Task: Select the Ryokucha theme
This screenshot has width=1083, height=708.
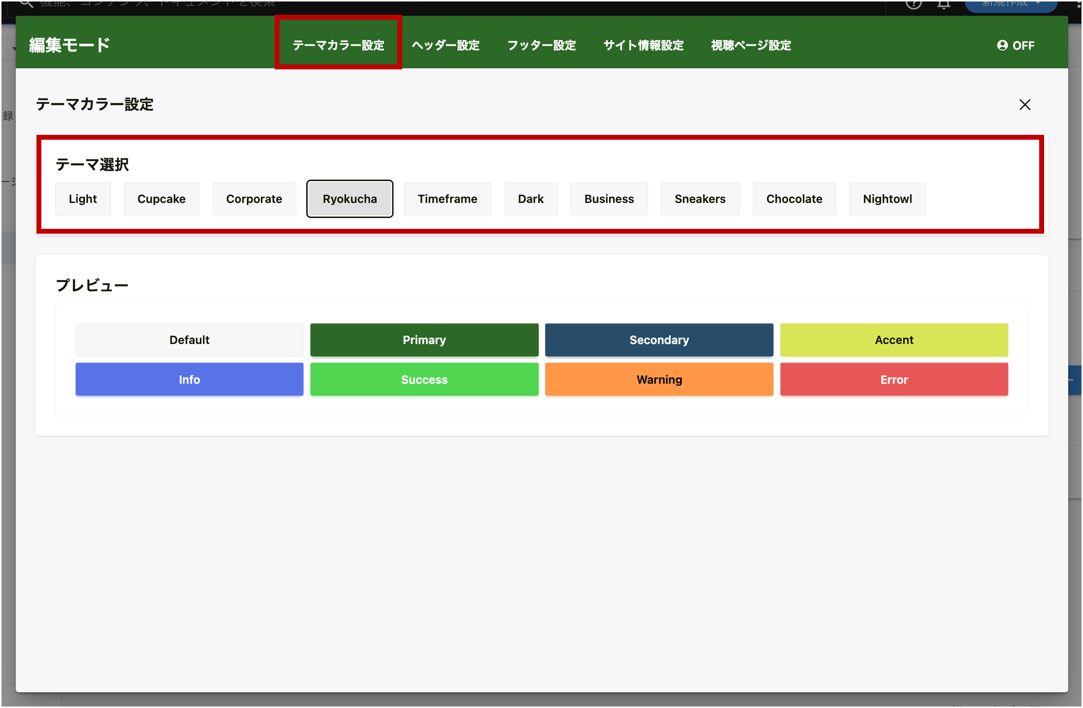Action: pos(350,199)
